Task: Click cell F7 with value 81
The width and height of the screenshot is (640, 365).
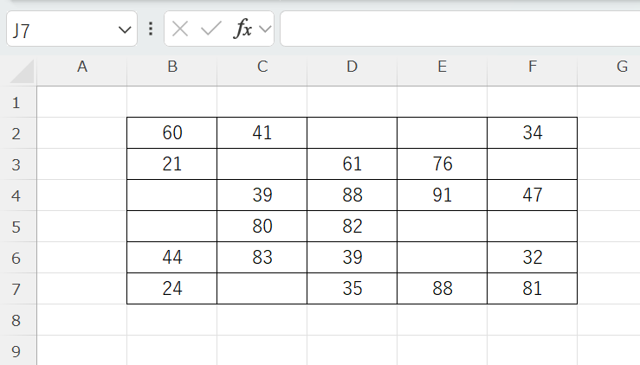Action: (532, 289)
